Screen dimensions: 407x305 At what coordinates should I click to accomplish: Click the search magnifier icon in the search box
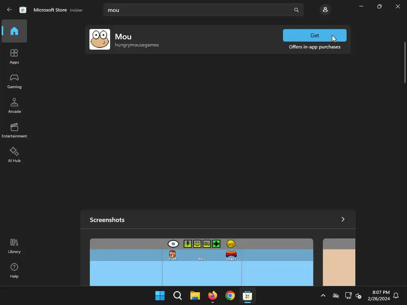(x=296, y=10)
